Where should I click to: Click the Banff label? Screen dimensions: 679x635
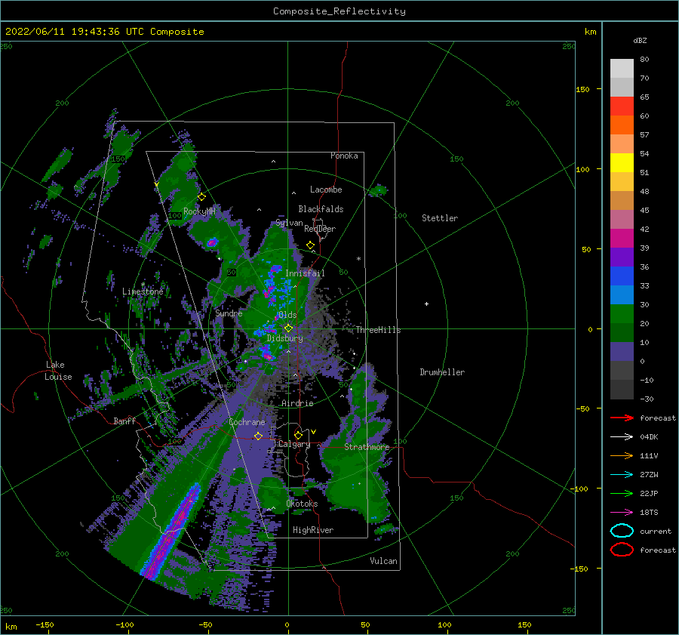coord(124,421)
